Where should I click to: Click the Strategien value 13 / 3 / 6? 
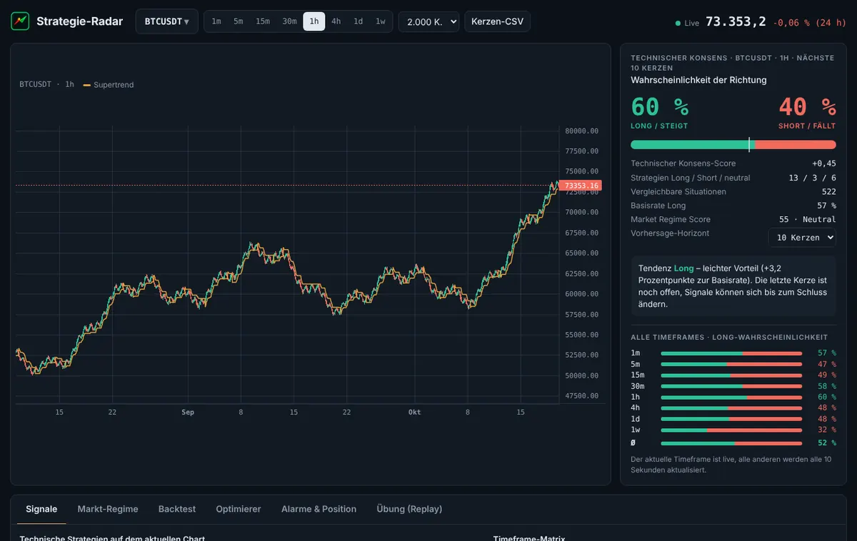[813, 178]
